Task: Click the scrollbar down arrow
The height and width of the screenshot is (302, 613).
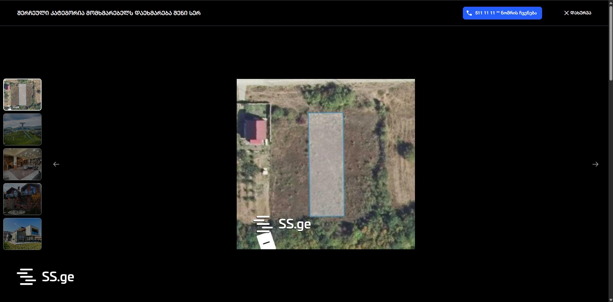Action: coord(611,300)
